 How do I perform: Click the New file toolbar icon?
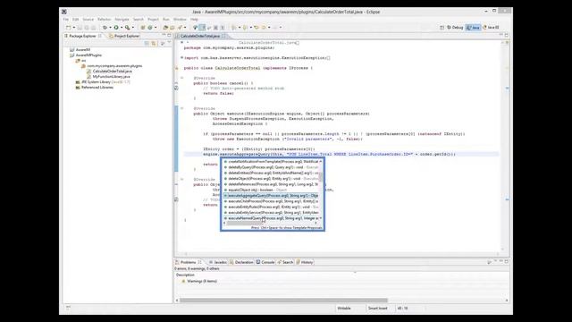68,28
